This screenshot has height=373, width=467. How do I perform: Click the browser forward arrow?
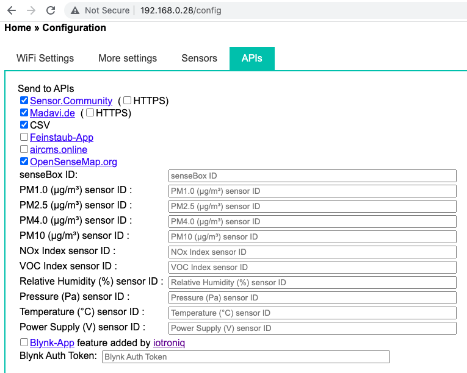tap(31, 10)
